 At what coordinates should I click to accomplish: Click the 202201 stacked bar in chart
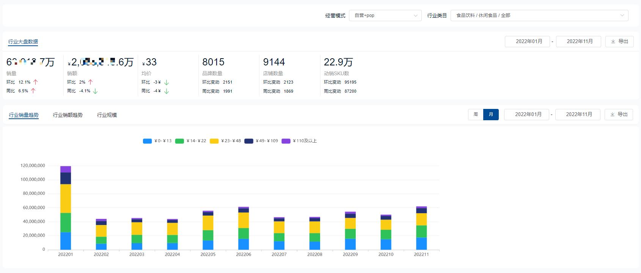tap(66, 208)
